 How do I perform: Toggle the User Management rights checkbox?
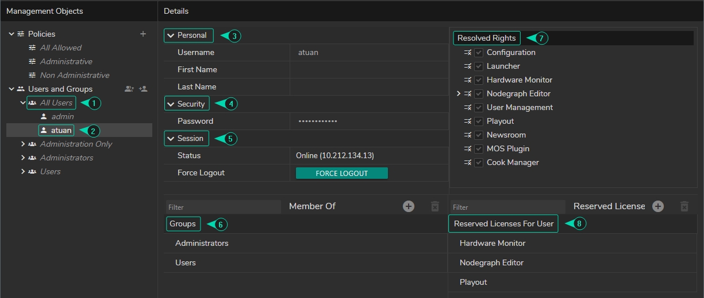[x=479, y=108]
